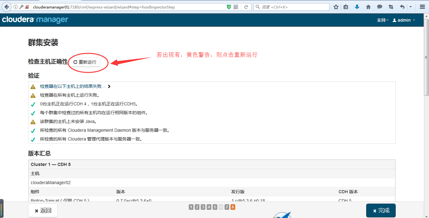Click the 重新运行 rerun button
This screenshot has height=218, width=429.
(x=85, y=62)
